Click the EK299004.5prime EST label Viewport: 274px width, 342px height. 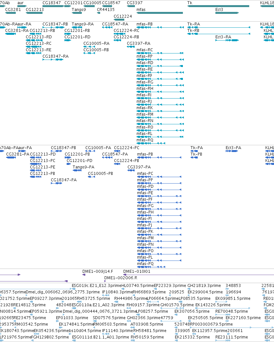pyautogui.click(x=205, y=292)
